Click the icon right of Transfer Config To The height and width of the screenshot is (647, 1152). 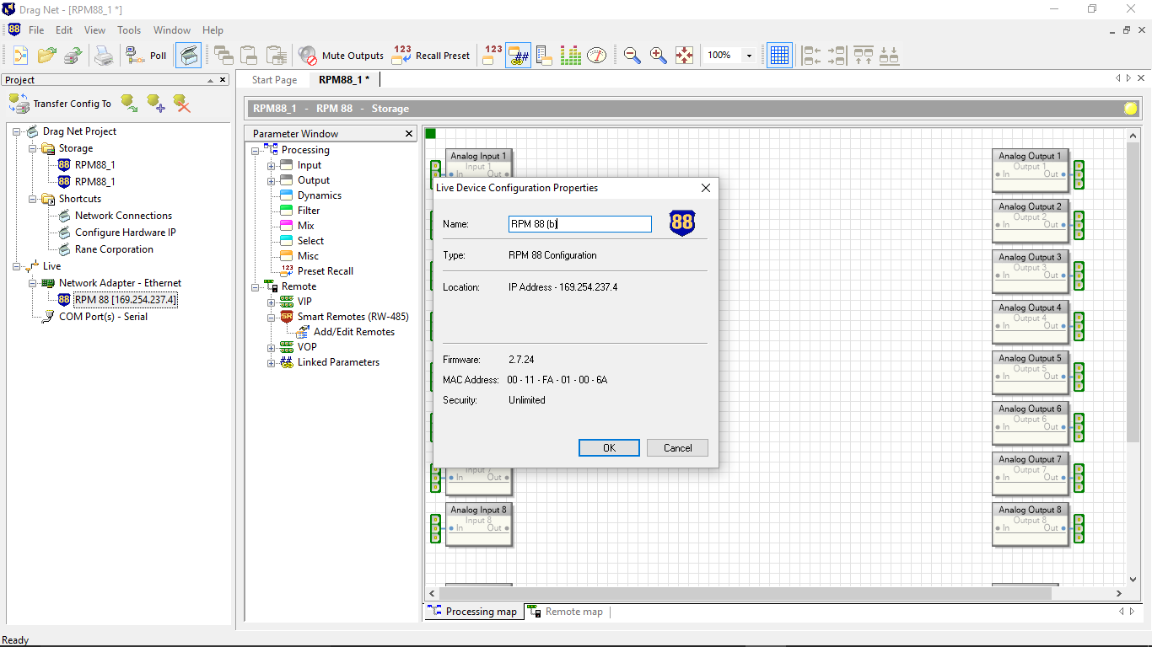pos(129,104)
